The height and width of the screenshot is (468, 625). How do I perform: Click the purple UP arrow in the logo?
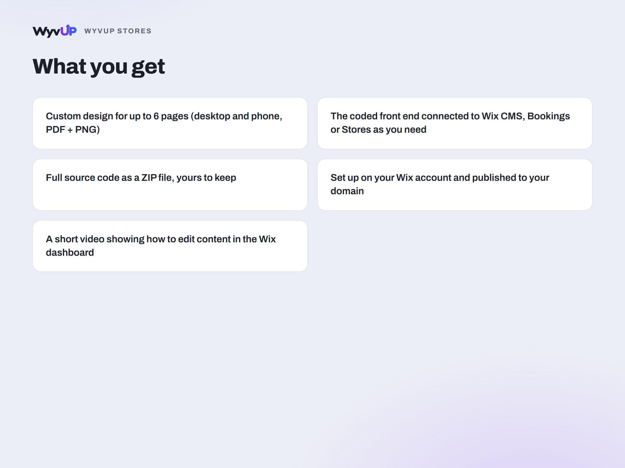point(68,31)
